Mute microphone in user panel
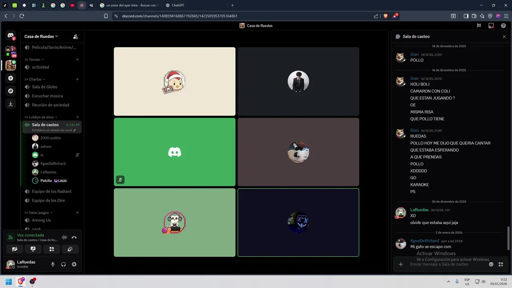 point(52,264)
